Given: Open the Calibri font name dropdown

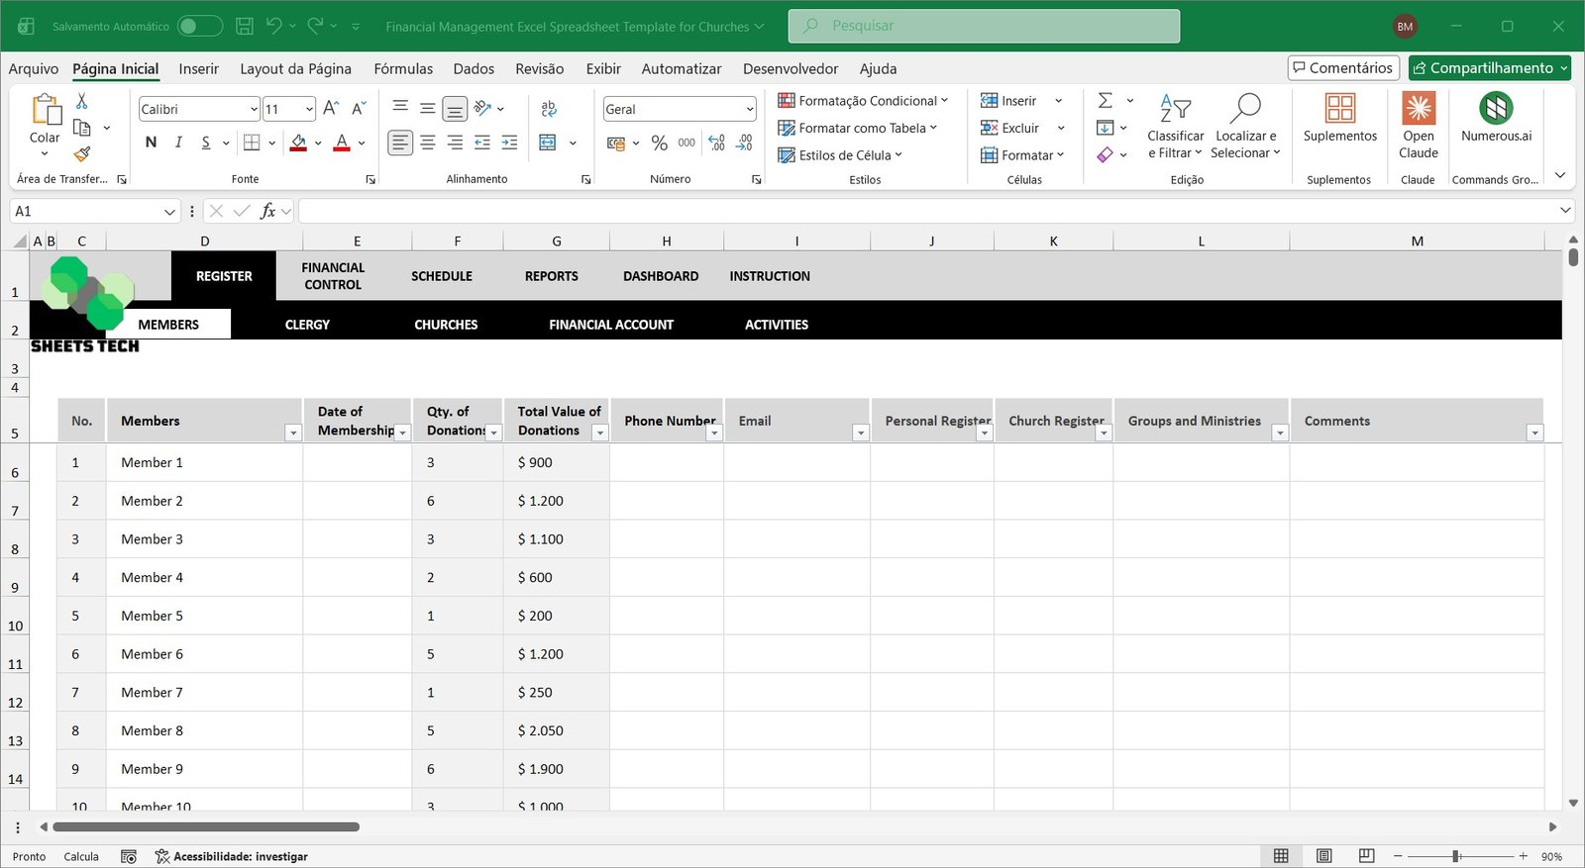Looking at the screenshot, I should [254, 110].
